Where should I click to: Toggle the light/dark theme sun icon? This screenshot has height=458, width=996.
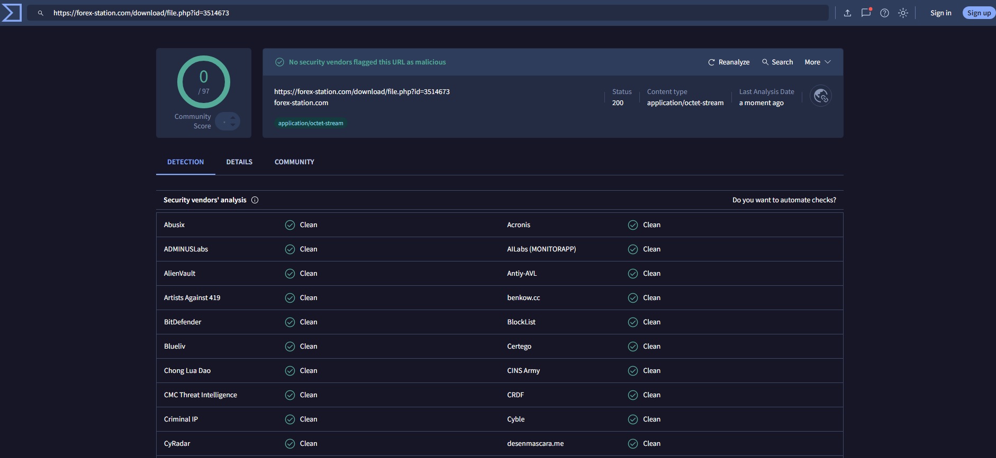coord(903,13)
